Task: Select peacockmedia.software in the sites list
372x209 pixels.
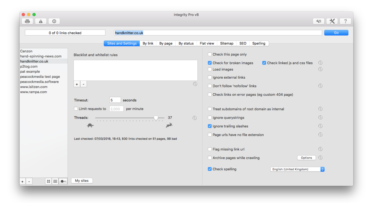Action: click(x=44, y=82)
